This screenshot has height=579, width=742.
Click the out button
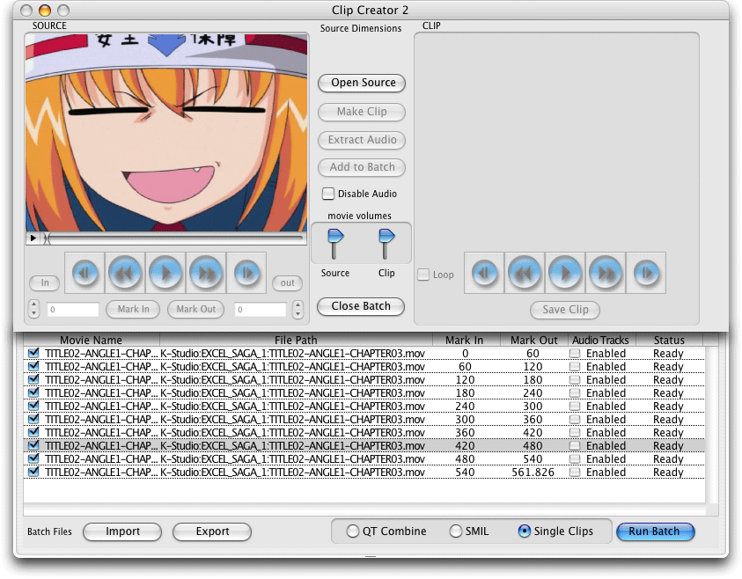click(287, 282)
